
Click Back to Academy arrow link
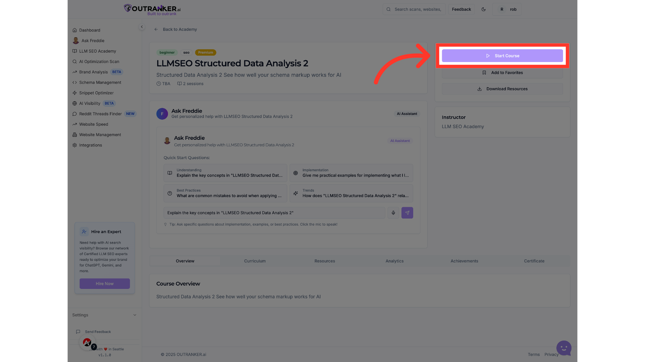point(176,29)
